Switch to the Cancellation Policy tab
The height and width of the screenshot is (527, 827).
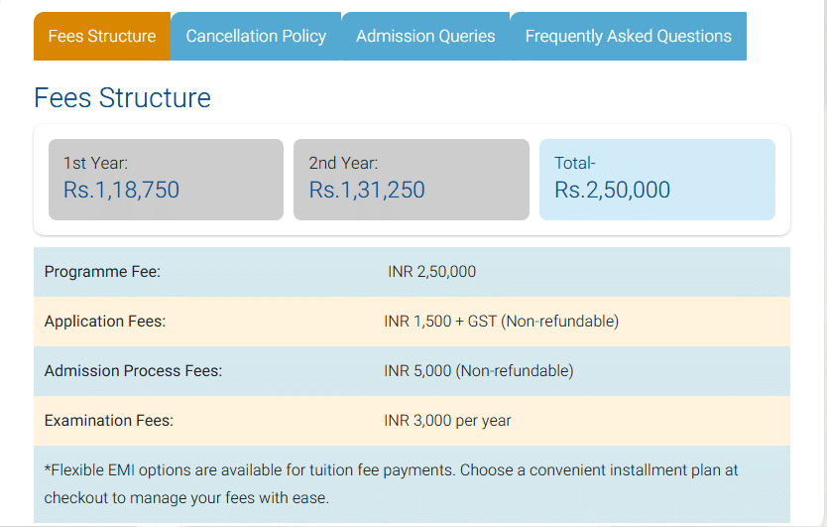(x=256, y=37)
